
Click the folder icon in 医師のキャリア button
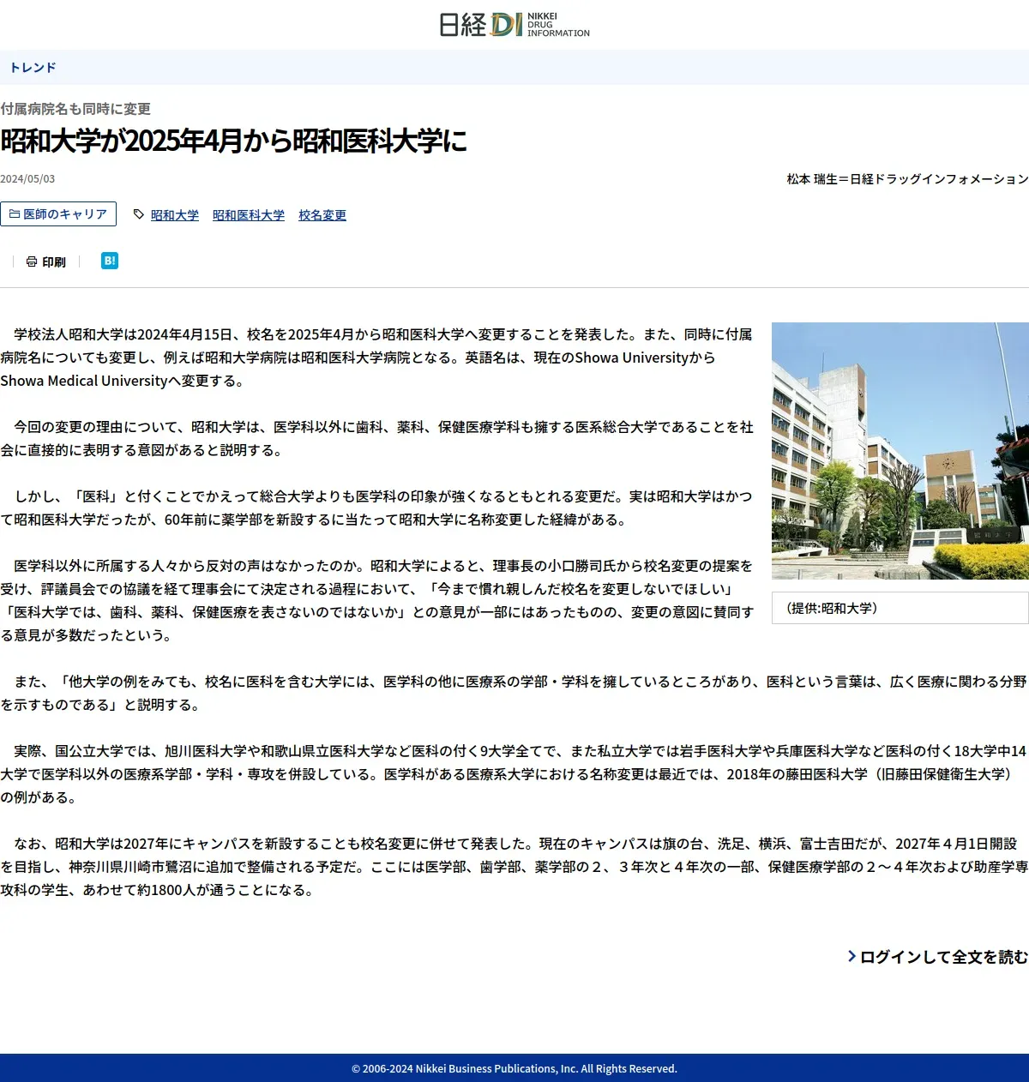[x=15, y=214]
